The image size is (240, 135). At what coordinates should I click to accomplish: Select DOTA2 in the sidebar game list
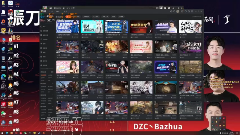[x=43, y=89]
